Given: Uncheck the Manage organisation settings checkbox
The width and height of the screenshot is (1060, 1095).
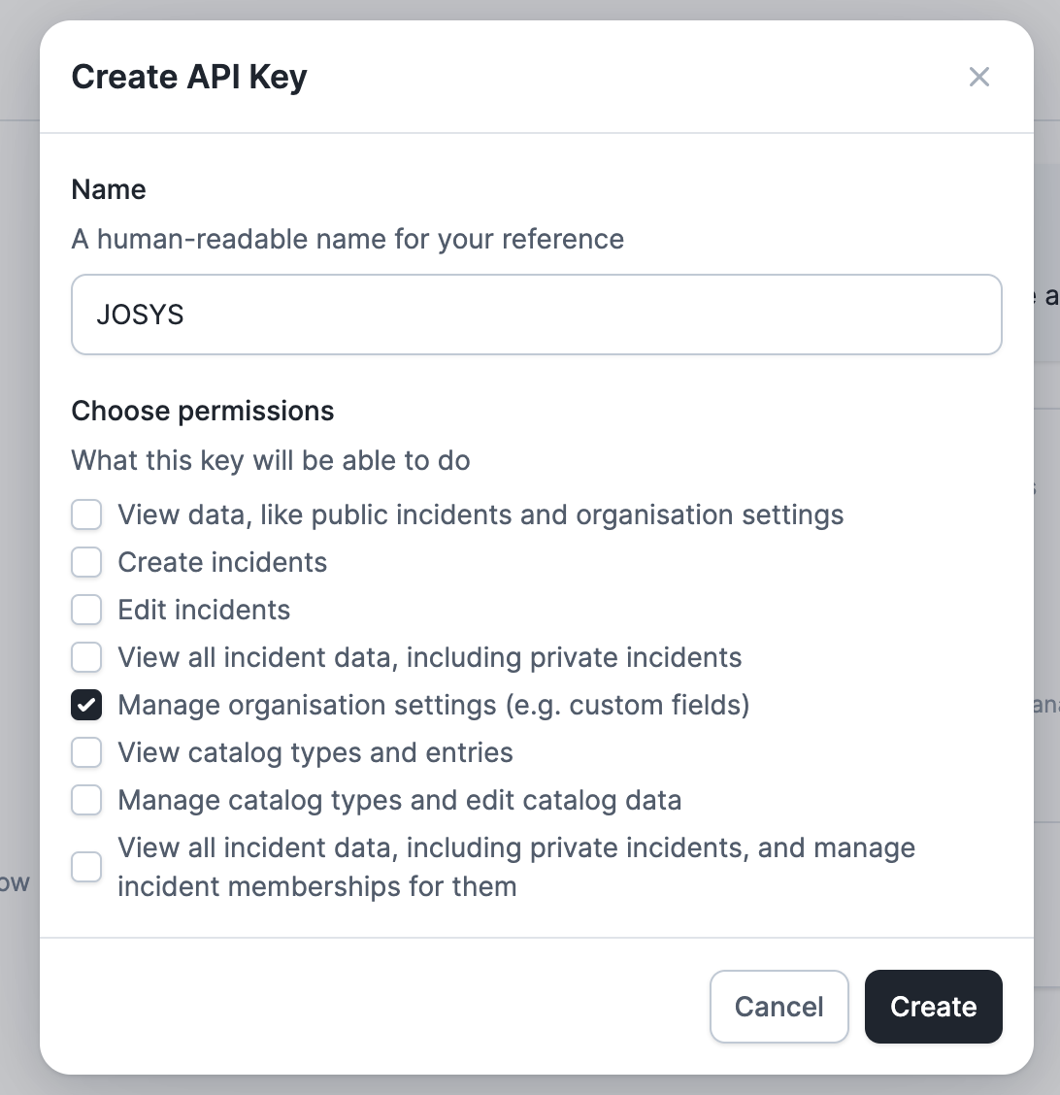Looking at the screenshot, I should [86, 705].
